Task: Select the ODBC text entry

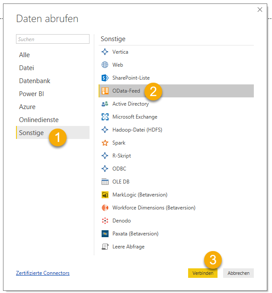Action: tap(119, 168)
